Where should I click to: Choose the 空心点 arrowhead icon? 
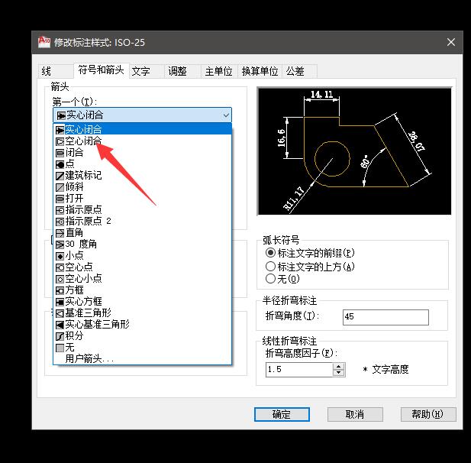(x=60, y=267)
